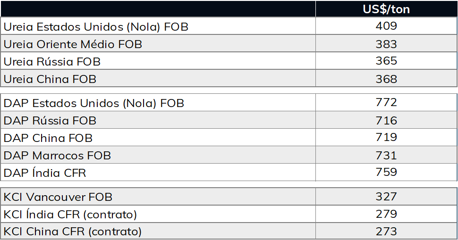This screenshot has width=458, height=240.
Task: Select the KCl Índia CFR (contrato) cell
Action: coord(70,215)
